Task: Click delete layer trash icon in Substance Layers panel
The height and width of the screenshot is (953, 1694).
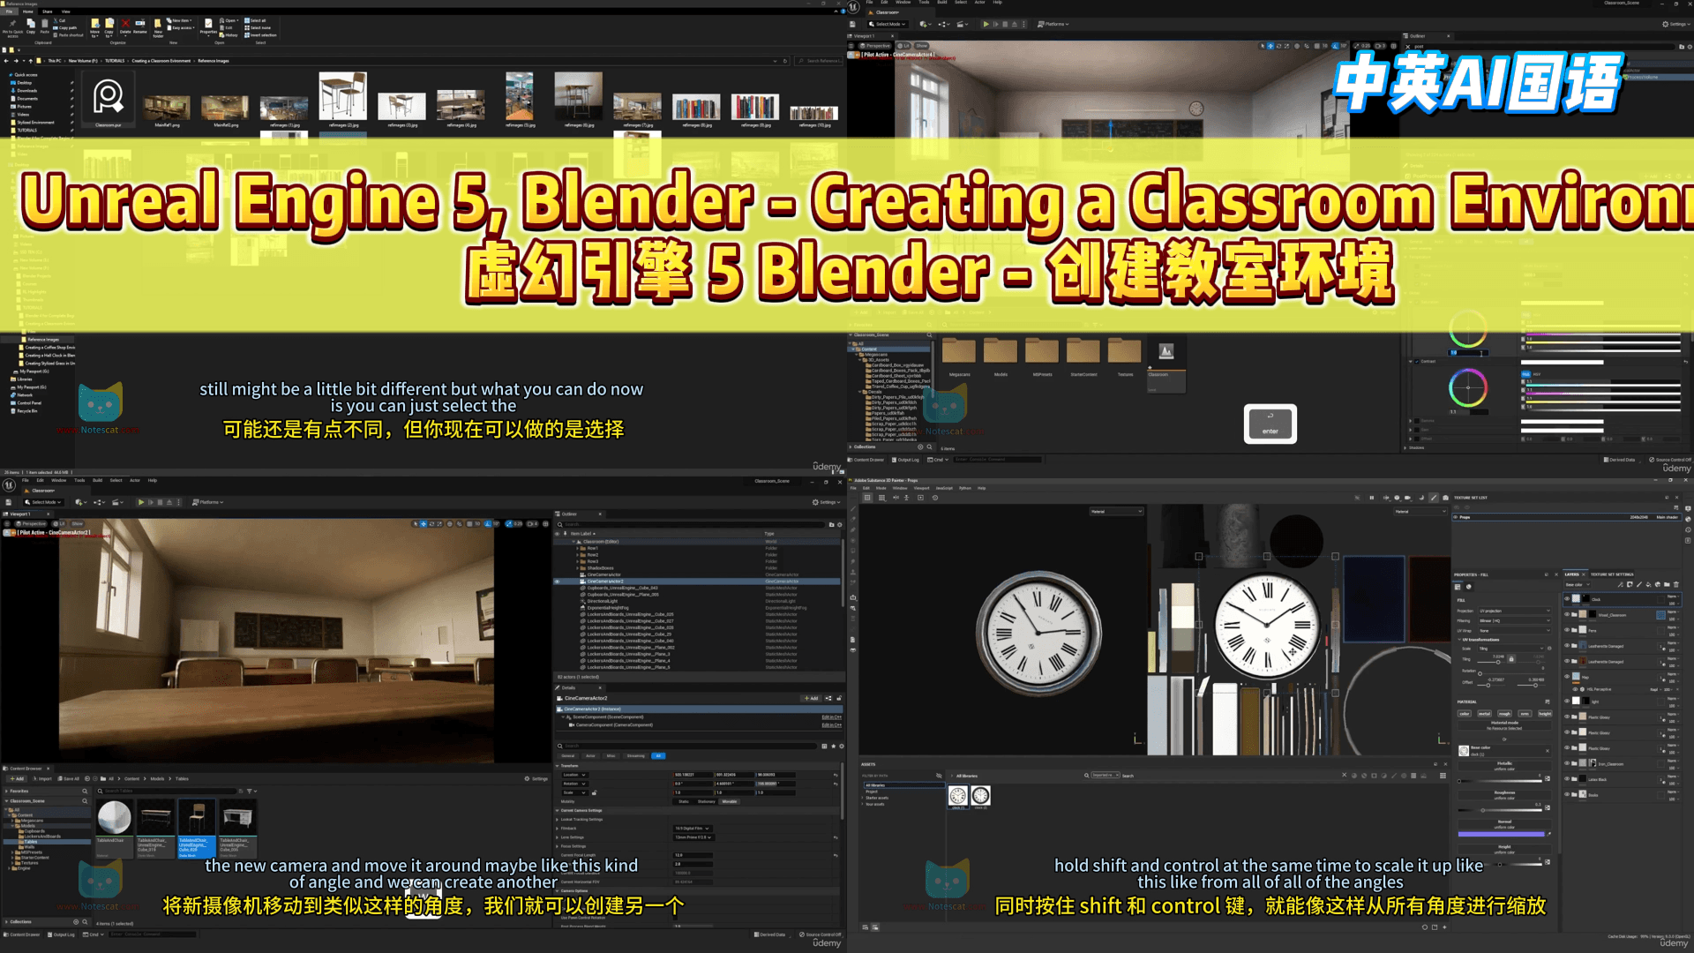Action: tap(1676, 584)
